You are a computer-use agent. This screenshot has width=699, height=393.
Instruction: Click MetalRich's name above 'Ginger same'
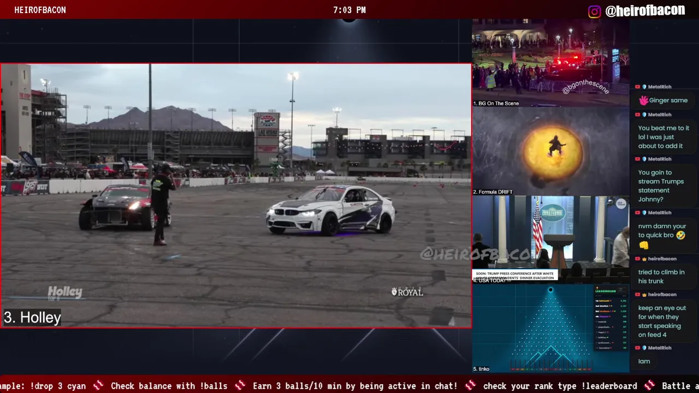[659, 87]
